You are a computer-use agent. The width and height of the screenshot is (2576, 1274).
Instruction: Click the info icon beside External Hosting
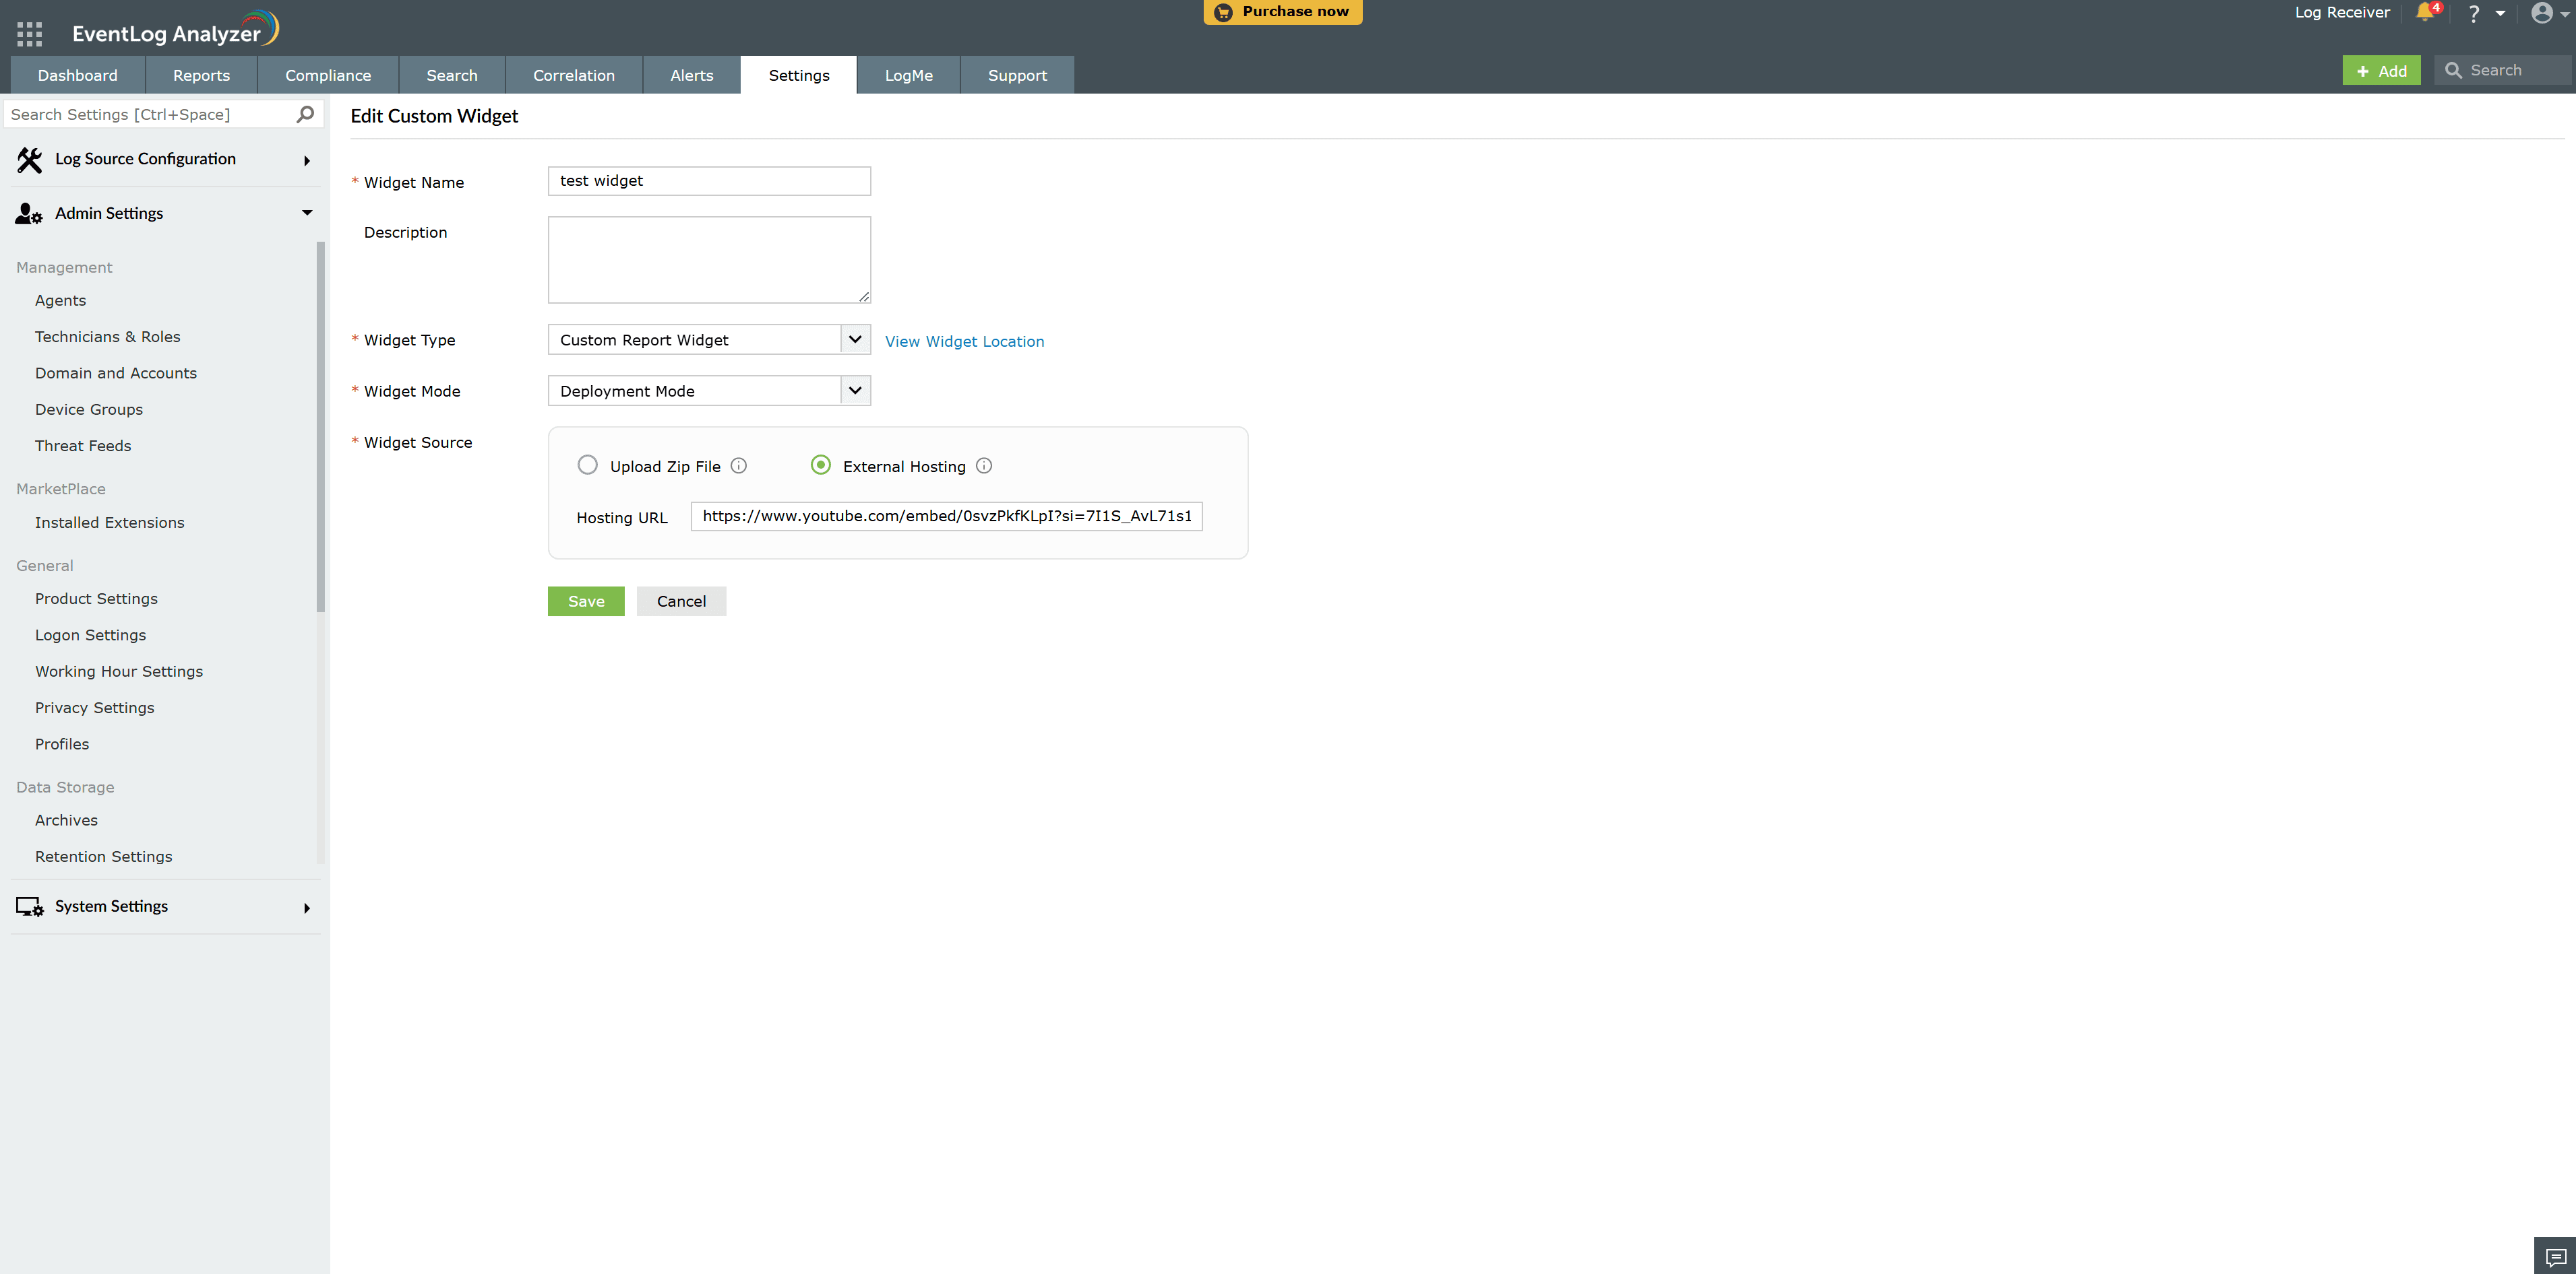[x=983, y=466]
